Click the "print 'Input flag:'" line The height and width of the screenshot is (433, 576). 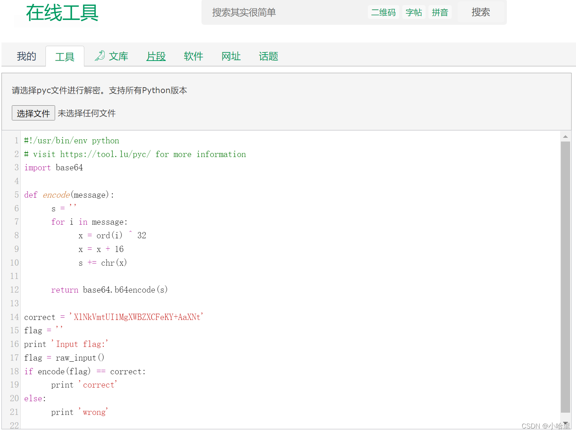pos(66,344)
